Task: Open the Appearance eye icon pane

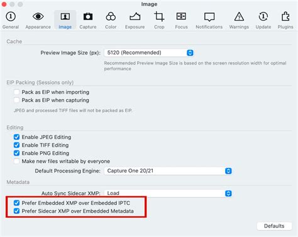Action: (x=38, y=20)
